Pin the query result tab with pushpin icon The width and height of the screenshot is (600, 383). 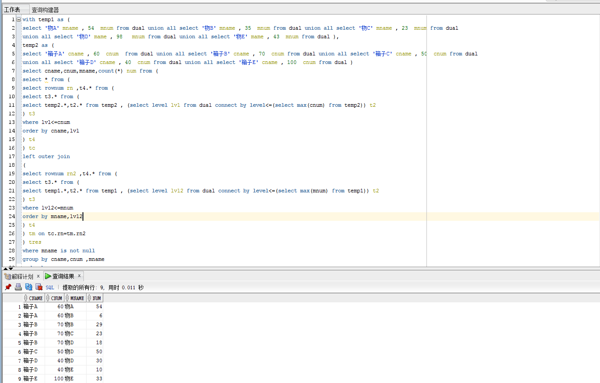tap(8, 287)
